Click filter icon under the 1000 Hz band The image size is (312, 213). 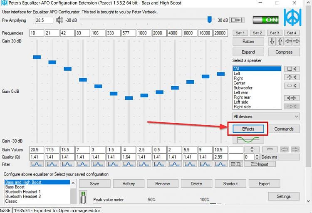click(x=144, y=164)
